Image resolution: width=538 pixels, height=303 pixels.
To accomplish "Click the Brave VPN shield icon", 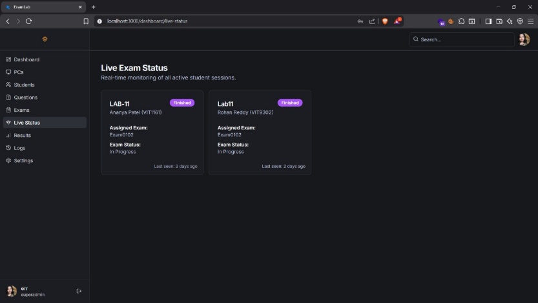I will 520,21.
